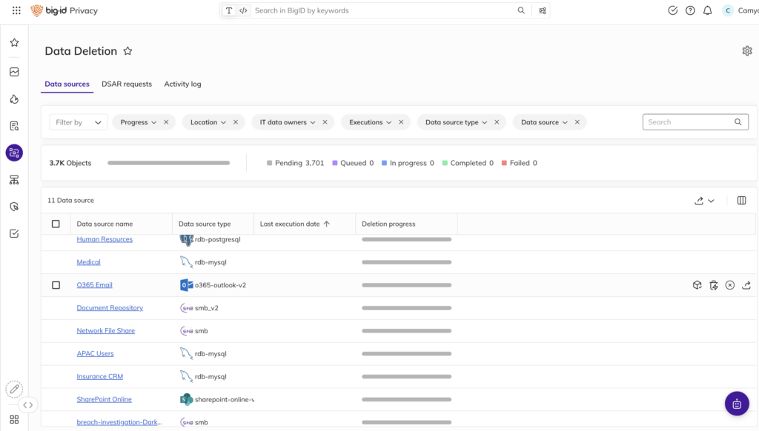Open the SharePoint Online data source link

pos(104,399)
